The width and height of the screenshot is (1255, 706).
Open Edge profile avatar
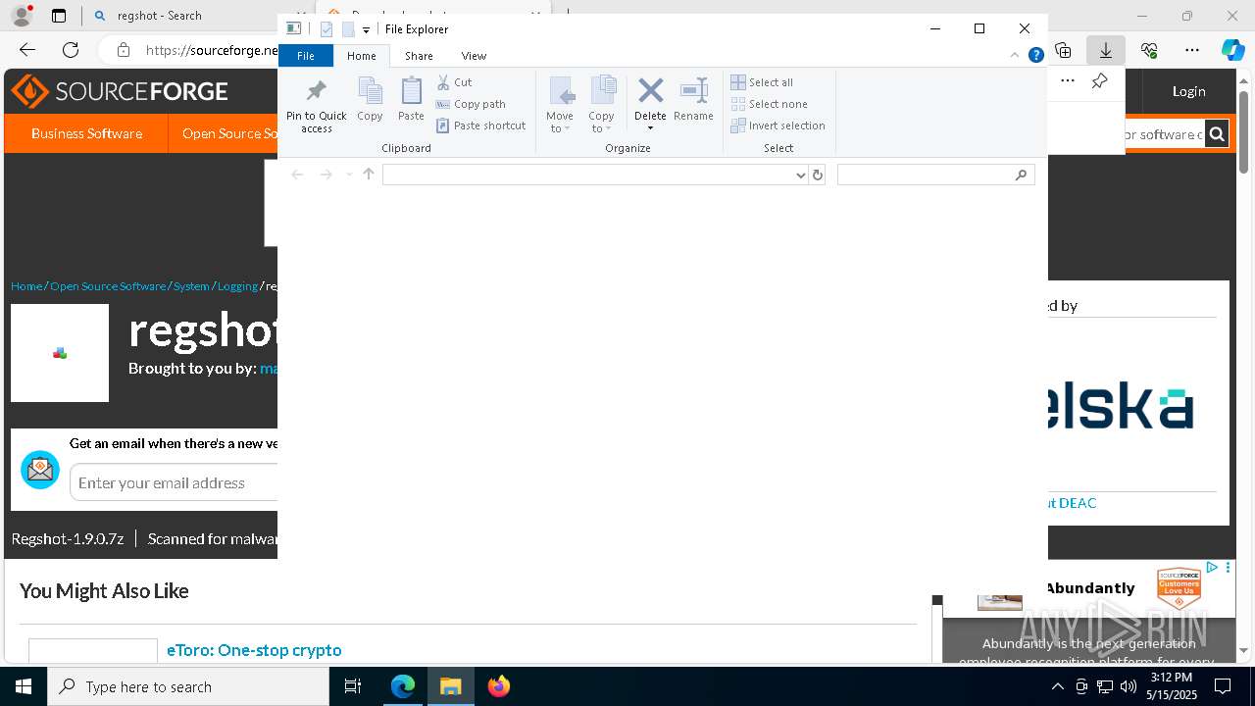(22, 16)
